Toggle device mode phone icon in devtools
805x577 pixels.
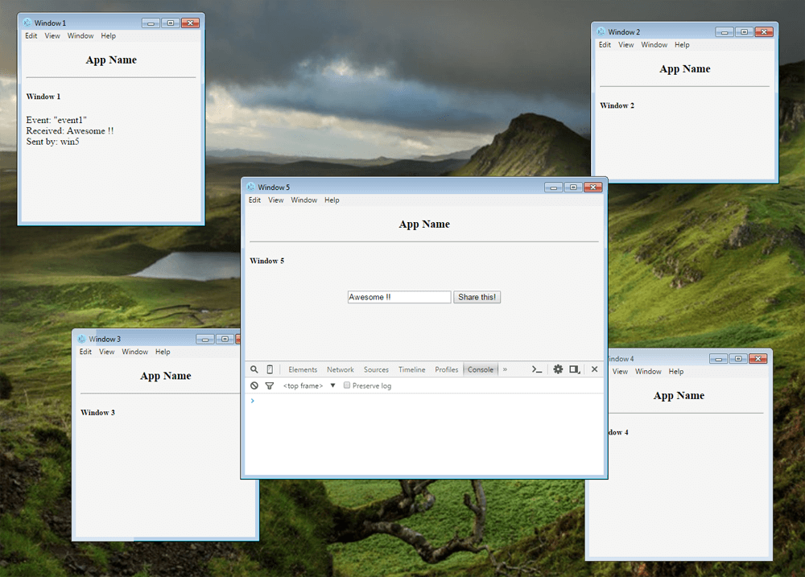270,369
